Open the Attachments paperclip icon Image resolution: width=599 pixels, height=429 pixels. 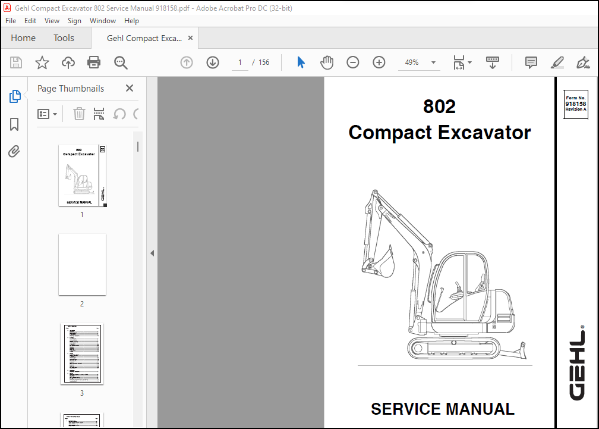[x=14, y=151]
